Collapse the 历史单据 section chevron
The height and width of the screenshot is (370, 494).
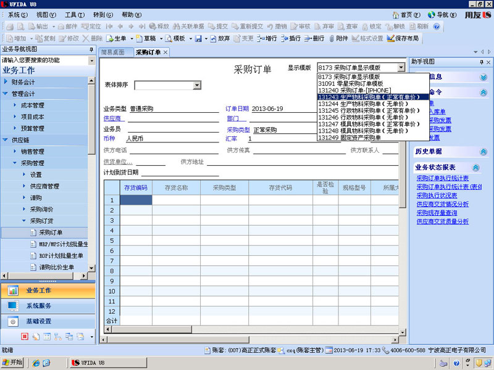[x=484, y=152]
